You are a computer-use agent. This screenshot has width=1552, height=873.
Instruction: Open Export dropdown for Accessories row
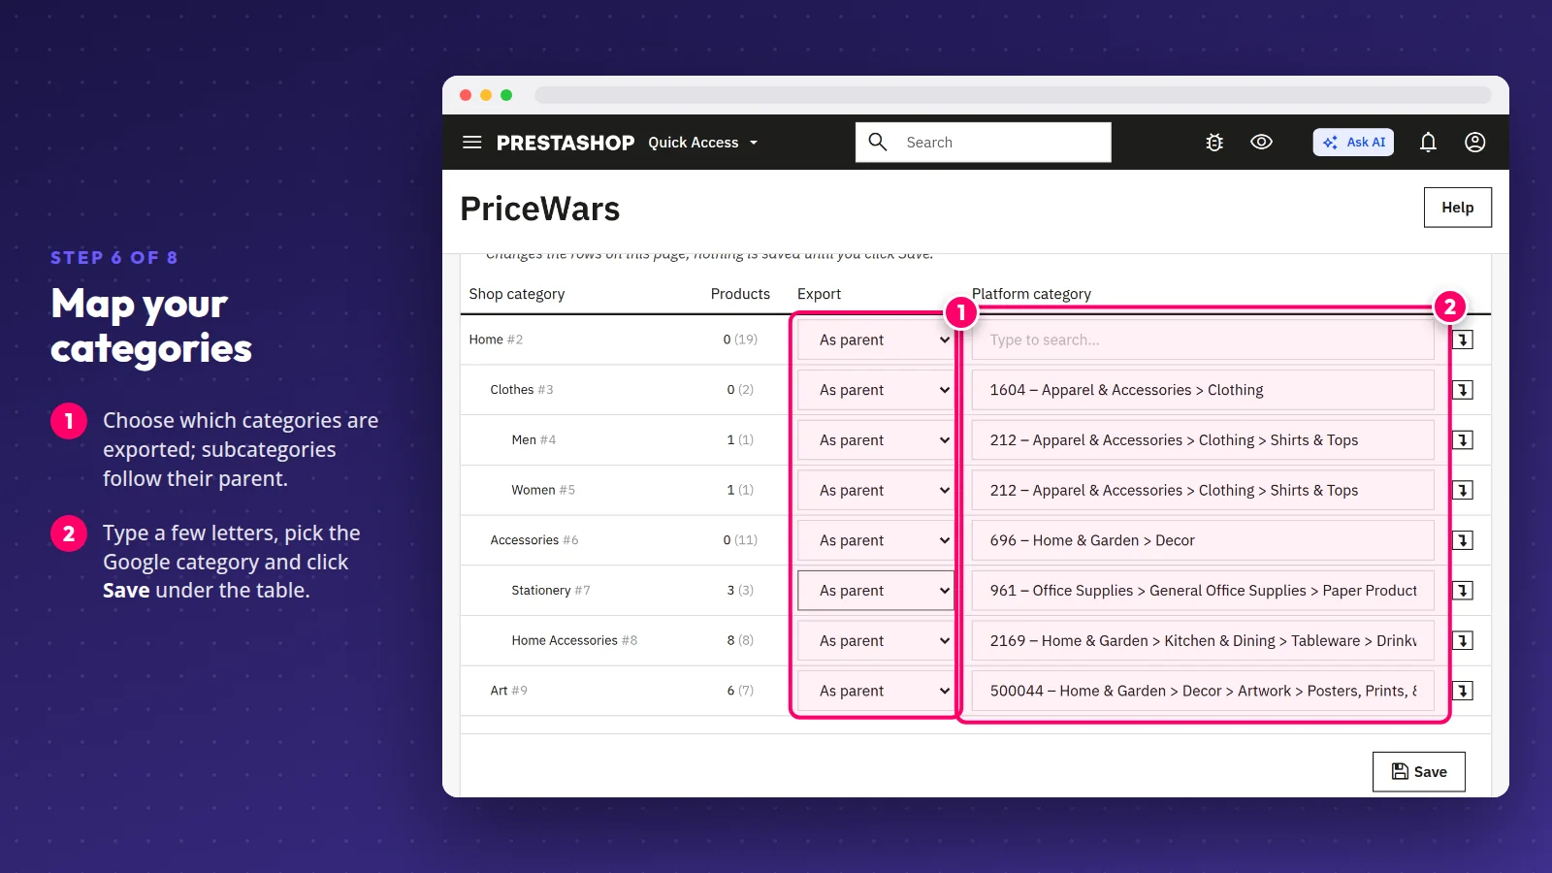876,540
